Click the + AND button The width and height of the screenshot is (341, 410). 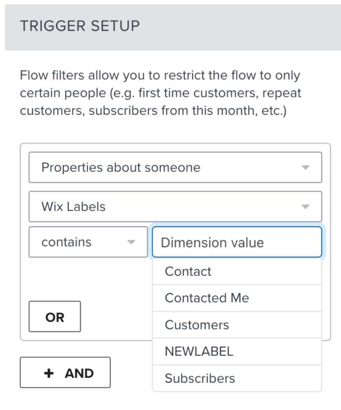coord(65,372)
